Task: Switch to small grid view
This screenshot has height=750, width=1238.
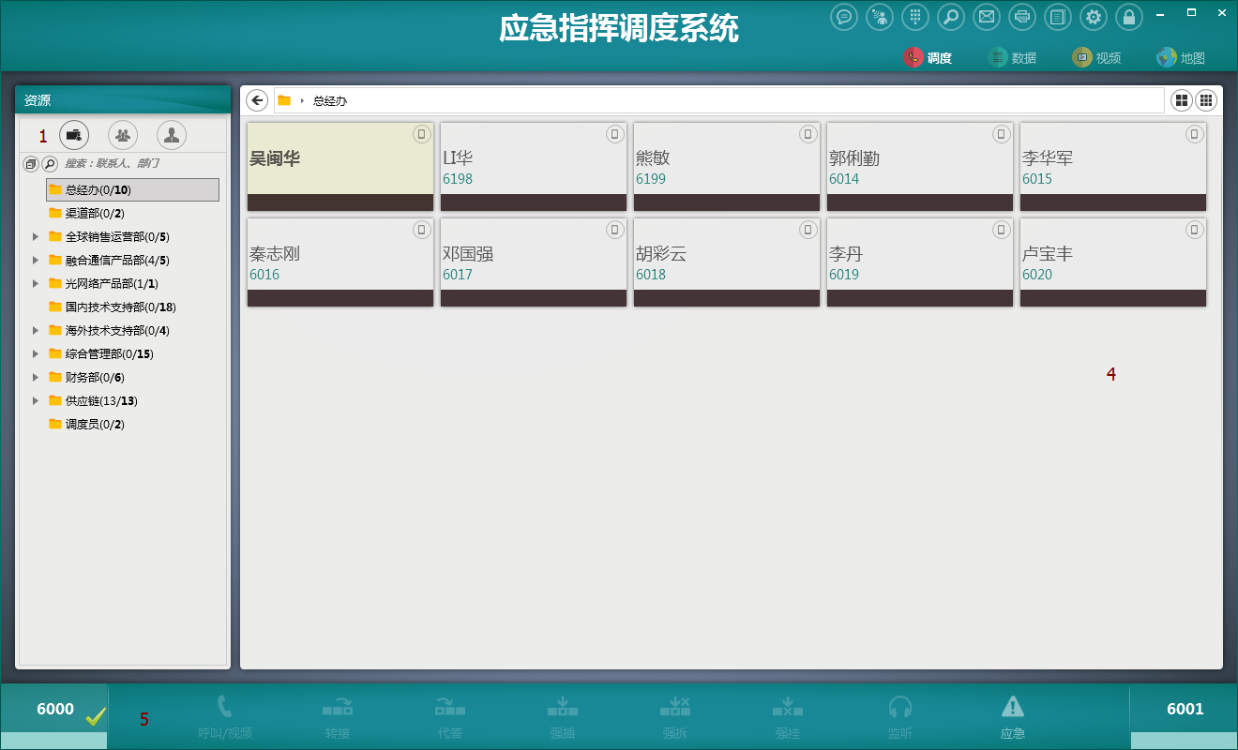Action: click(x=1206, y=100)
